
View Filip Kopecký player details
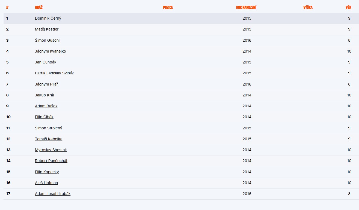47,172
